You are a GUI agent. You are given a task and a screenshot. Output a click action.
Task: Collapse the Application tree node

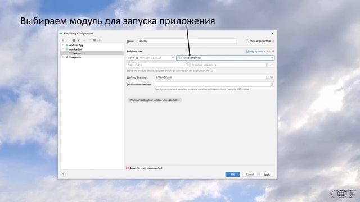(x=62, y=49)
